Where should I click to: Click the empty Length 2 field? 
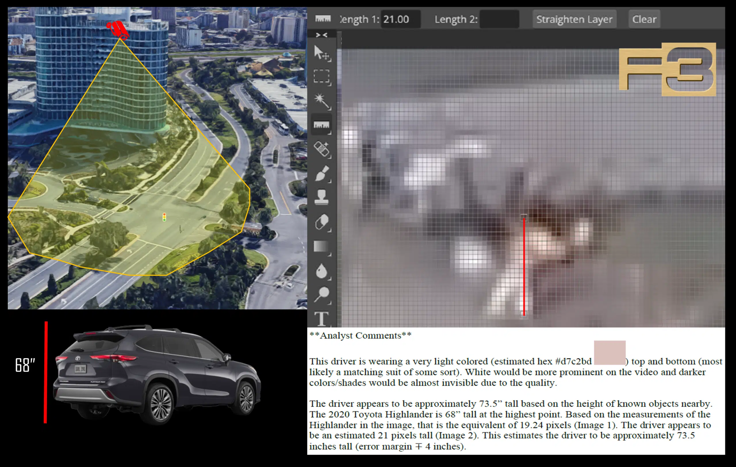click(x=499, y=19)
